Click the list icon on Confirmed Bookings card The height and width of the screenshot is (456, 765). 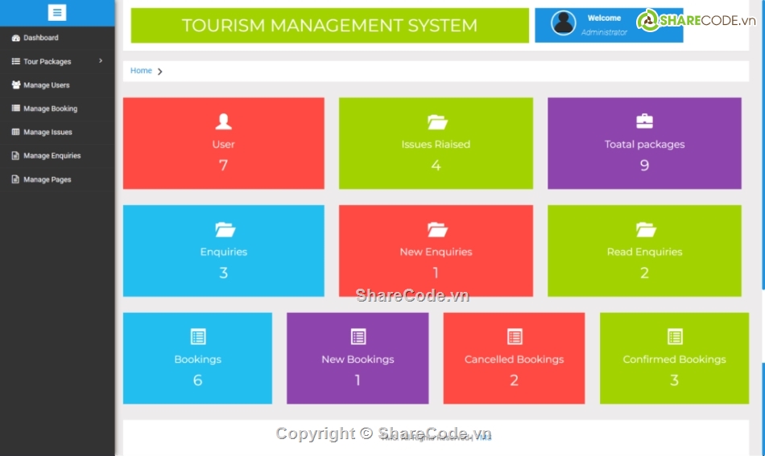coord(675,337)
